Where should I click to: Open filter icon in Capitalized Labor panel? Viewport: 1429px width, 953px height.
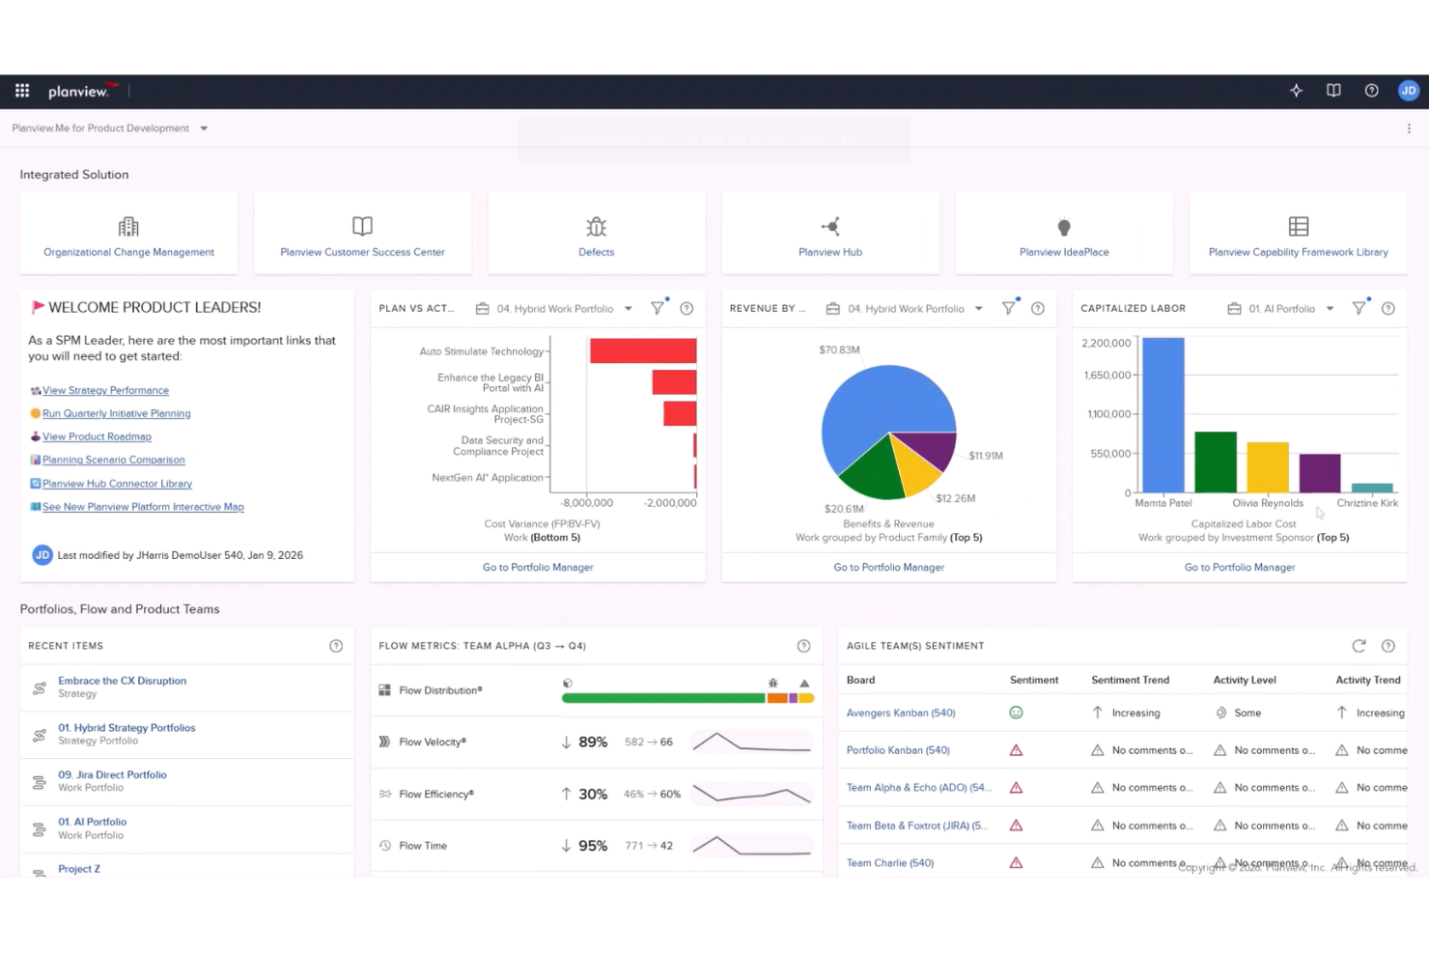pos(1359,308)
